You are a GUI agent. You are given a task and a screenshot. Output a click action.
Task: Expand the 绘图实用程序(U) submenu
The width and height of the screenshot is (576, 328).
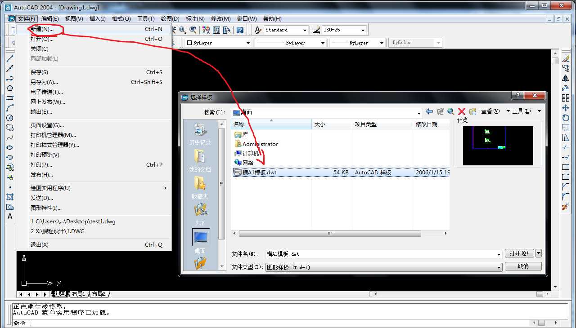click(x=94, y=188)
